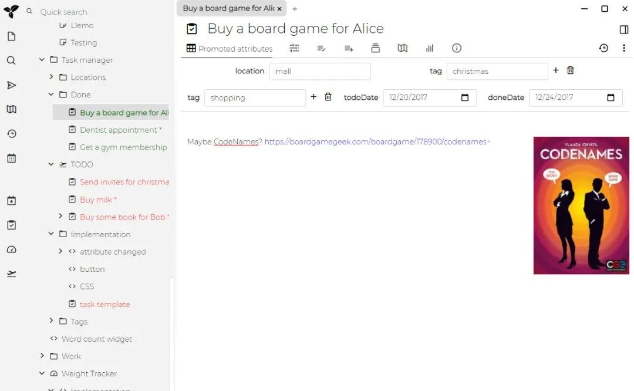
Task: Show recent changes in the sidebar
Action: 11,133
